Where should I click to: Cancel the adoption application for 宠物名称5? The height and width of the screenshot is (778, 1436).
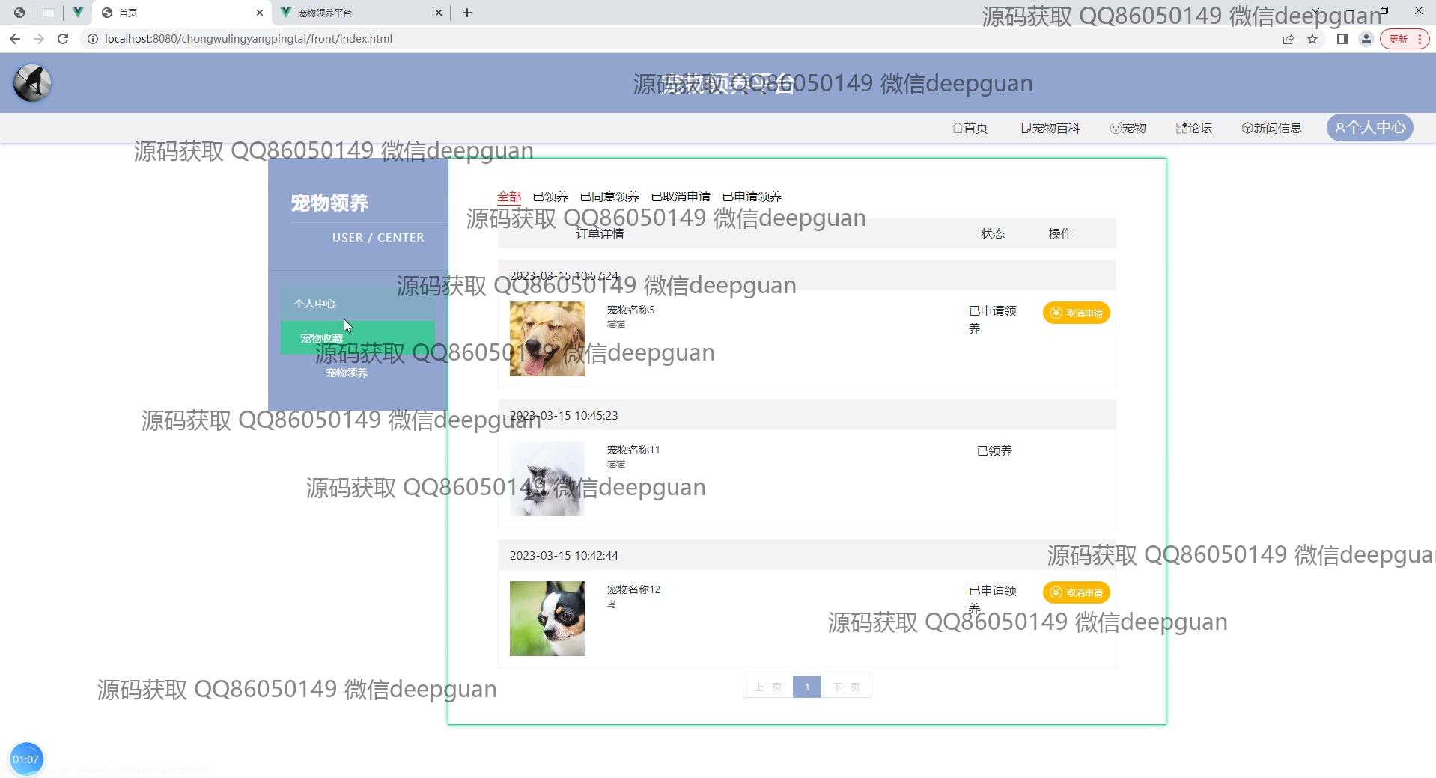[1076, 313]
